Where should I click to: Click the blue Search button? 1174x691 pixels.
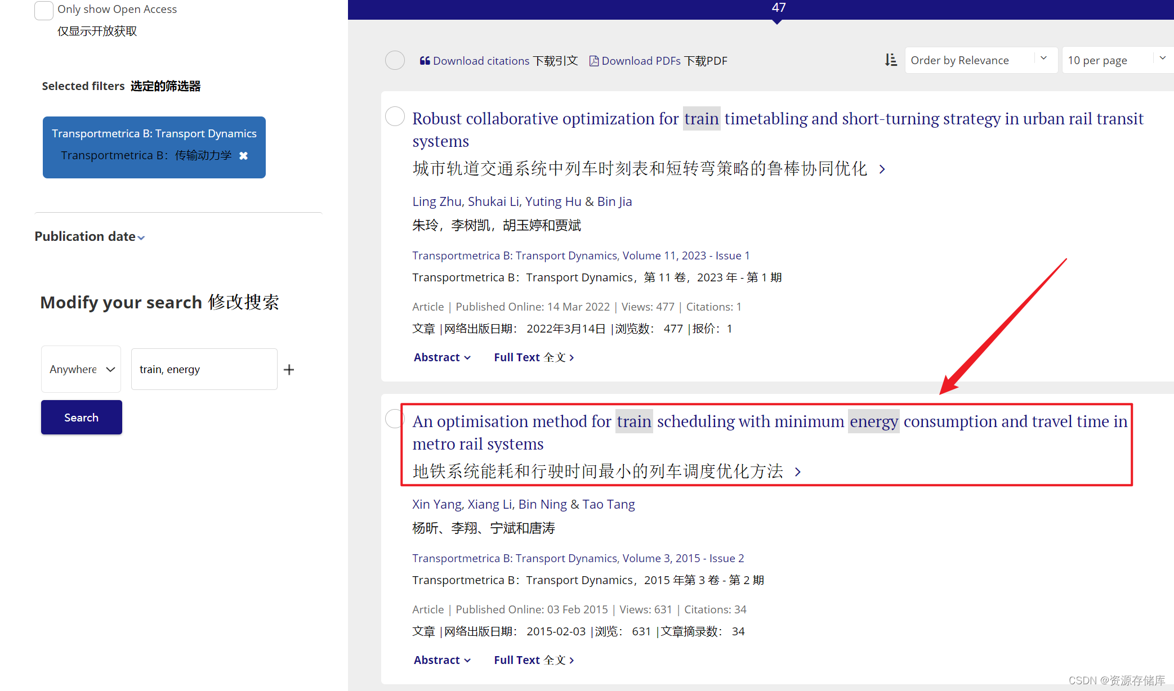click(82, 418)
